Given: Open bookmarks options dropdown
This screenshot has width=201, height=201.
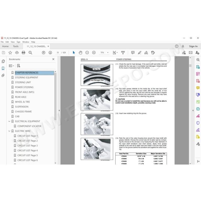Looking at the screenshot, I should [11, 66].
